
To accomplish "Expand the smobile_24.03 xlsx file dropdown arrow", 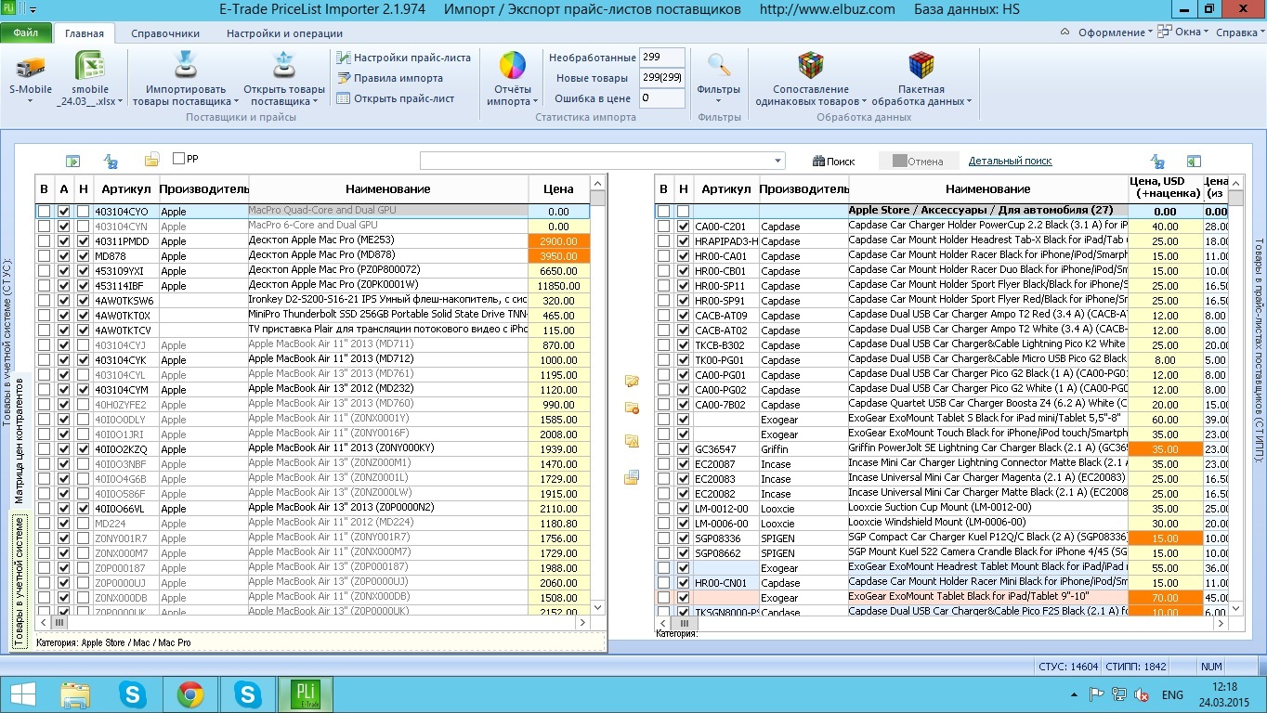I will click(x=123, y=102).
